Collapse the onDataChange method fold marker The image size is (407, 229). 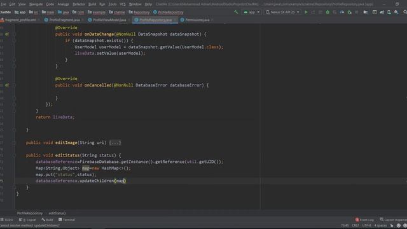point(14,34)
